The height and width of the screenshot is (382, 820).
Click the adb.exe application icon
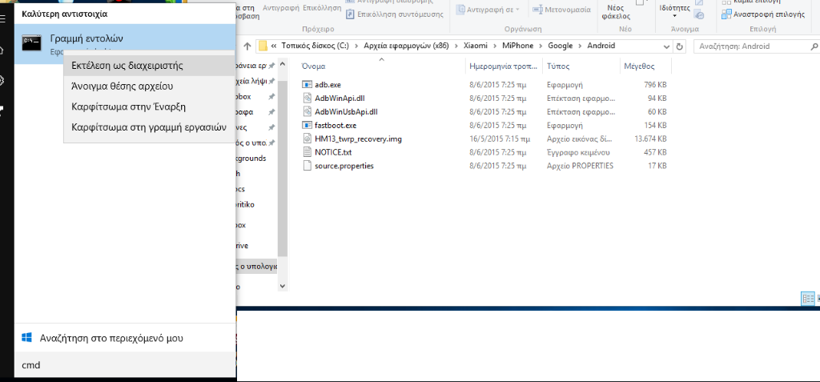[308, 85]
